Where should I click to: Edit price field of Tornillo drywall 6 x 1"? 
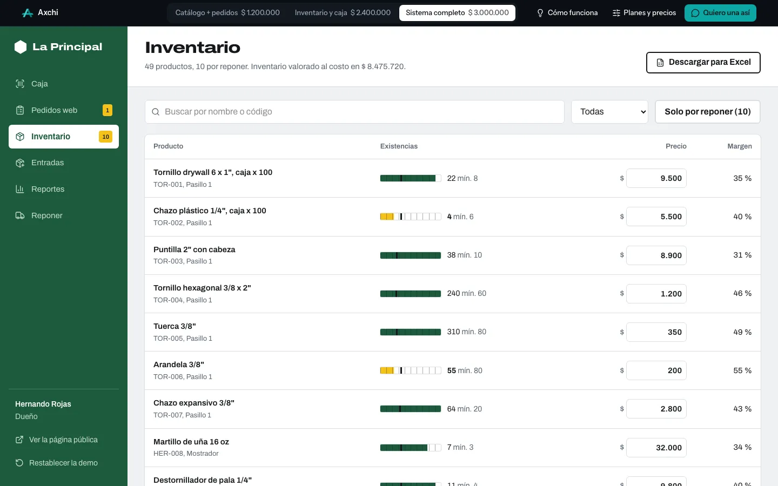pos(656,178)
